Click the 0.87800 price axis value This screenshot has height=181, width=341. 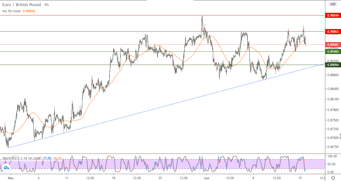click(333, 110)
